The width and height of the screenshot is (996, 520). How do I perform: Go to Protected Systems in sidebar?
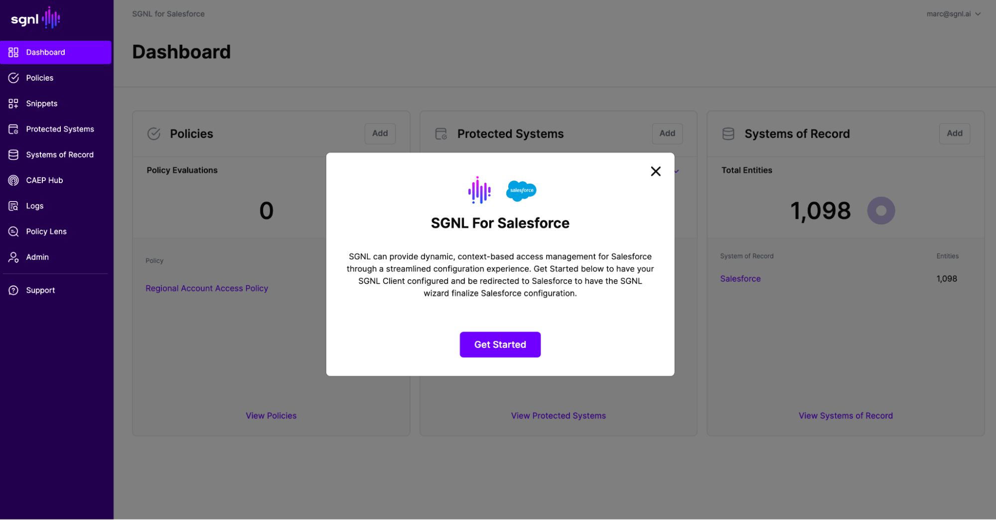coord(55,129)
